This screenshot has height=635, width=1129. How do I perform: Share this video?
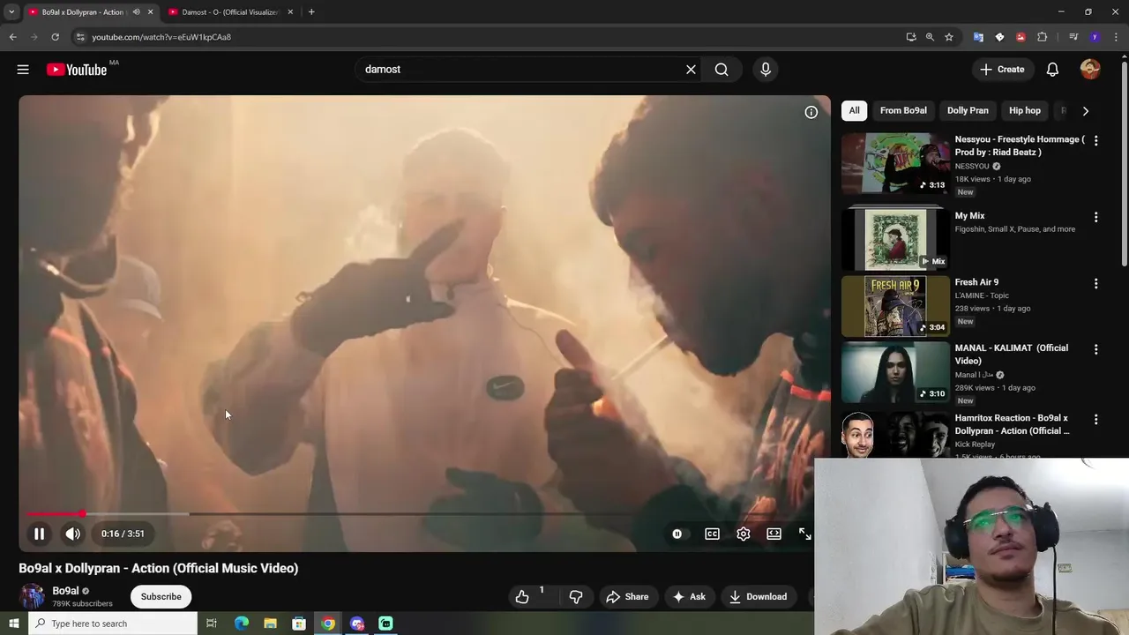(627, 597)
